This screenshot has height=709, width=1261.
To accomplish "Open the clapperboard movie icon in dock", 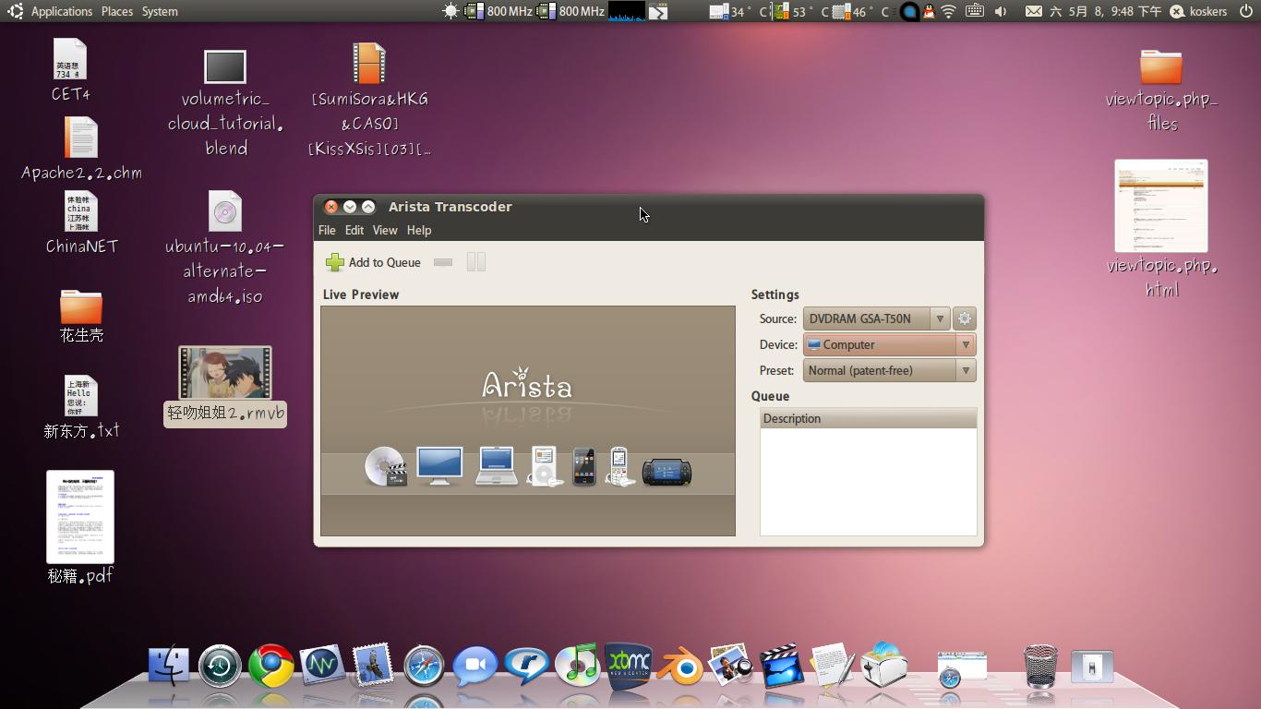I will coord(782,666).
